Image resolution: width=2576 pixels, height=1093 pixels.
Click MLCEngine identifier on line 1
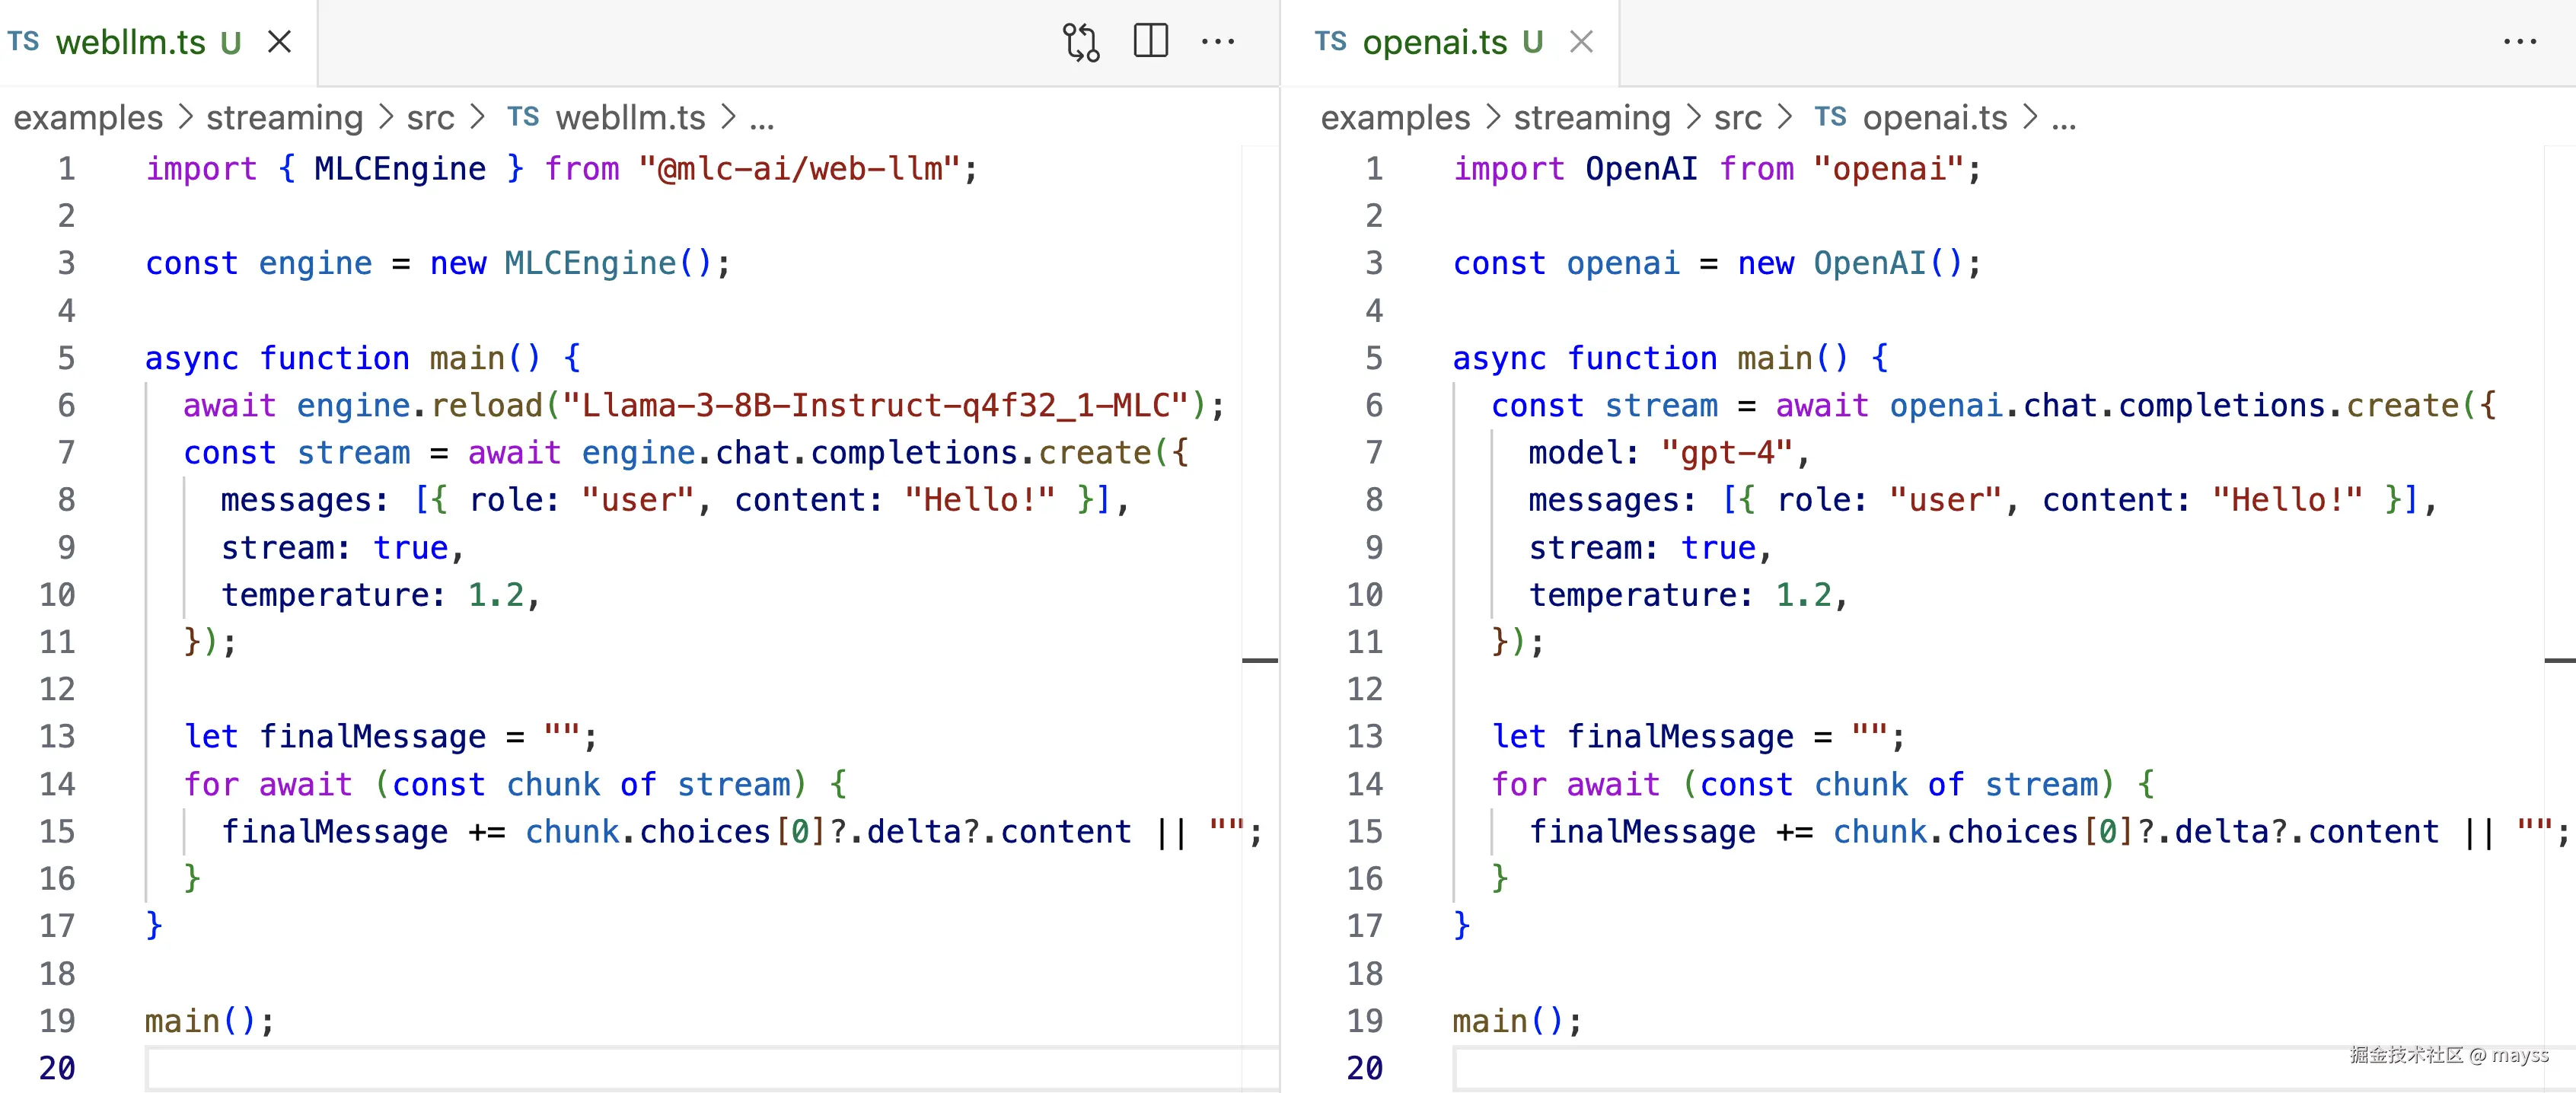399,169
